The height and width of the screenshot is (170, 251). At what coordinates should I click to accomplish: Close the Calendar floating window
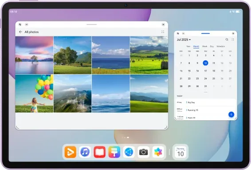click(233, 33)
